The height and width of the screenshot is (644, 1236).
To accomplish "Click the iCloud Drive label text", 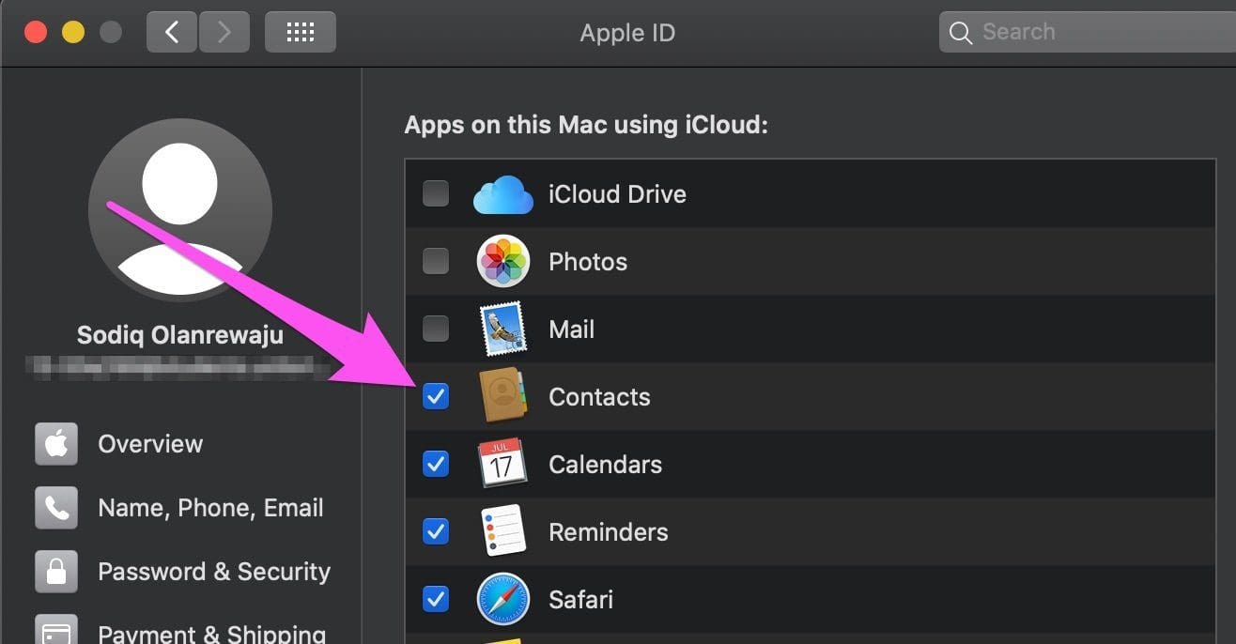I will pyautogui.click(x=617, y=194).
